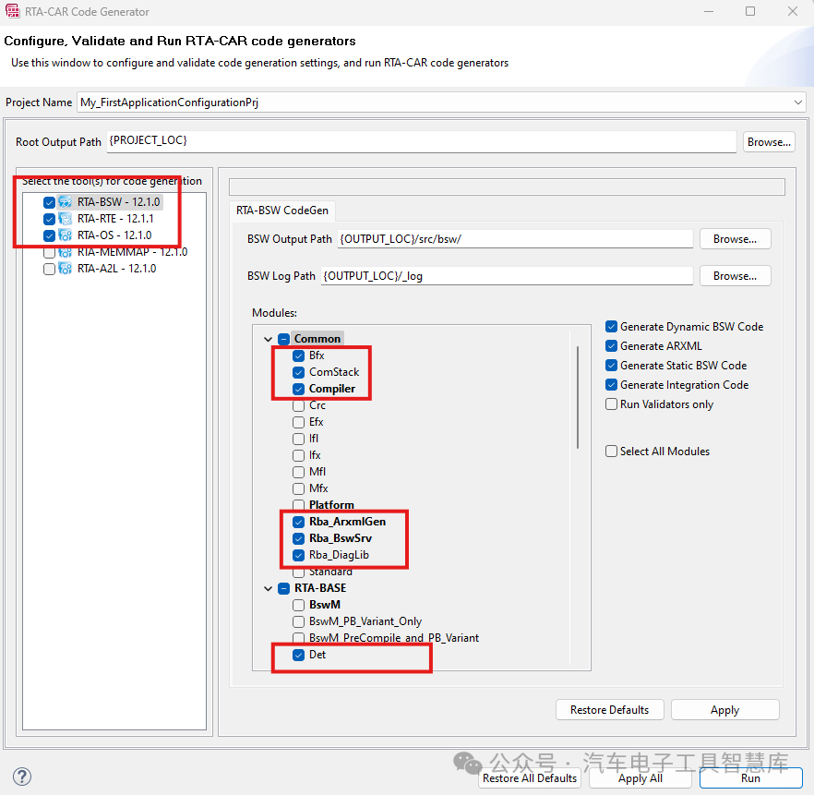Click the Modules list vertical scrollbar
This screenshot has height=795, width=814.
click(x=578, y=397)
